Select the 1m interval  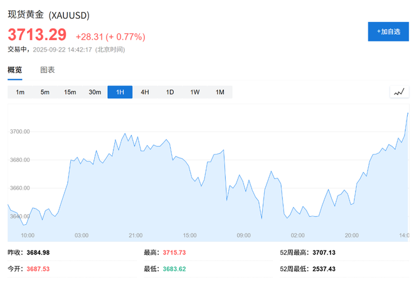20,92
